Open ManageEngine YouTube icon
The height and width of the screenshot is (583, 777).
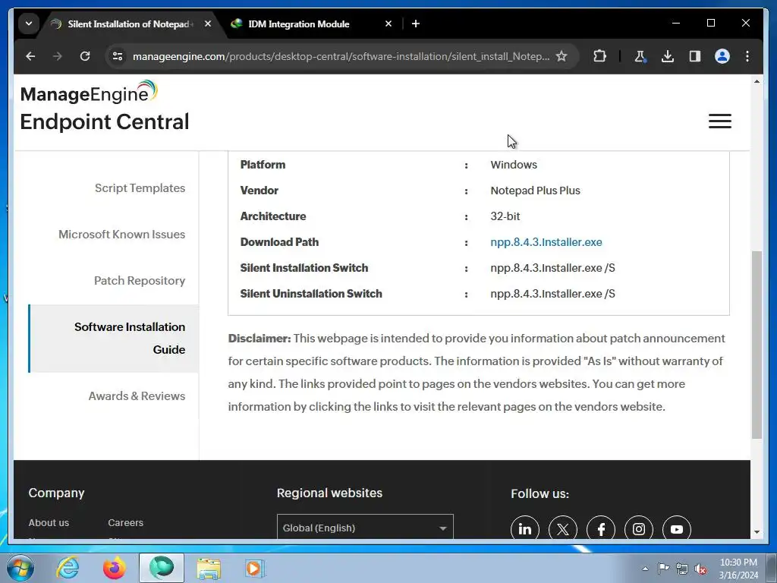tap(676, 529)
